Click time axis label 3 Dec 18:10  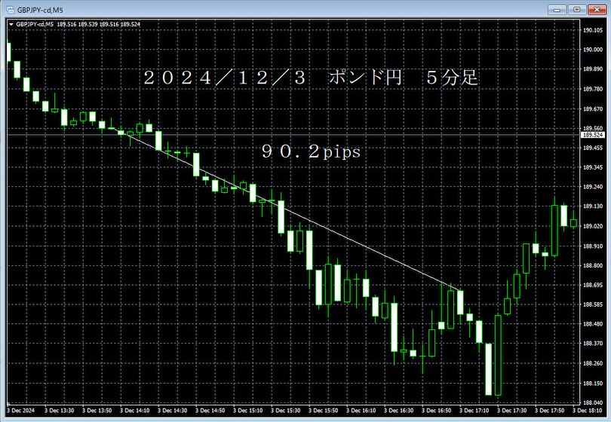pos(588,411)
